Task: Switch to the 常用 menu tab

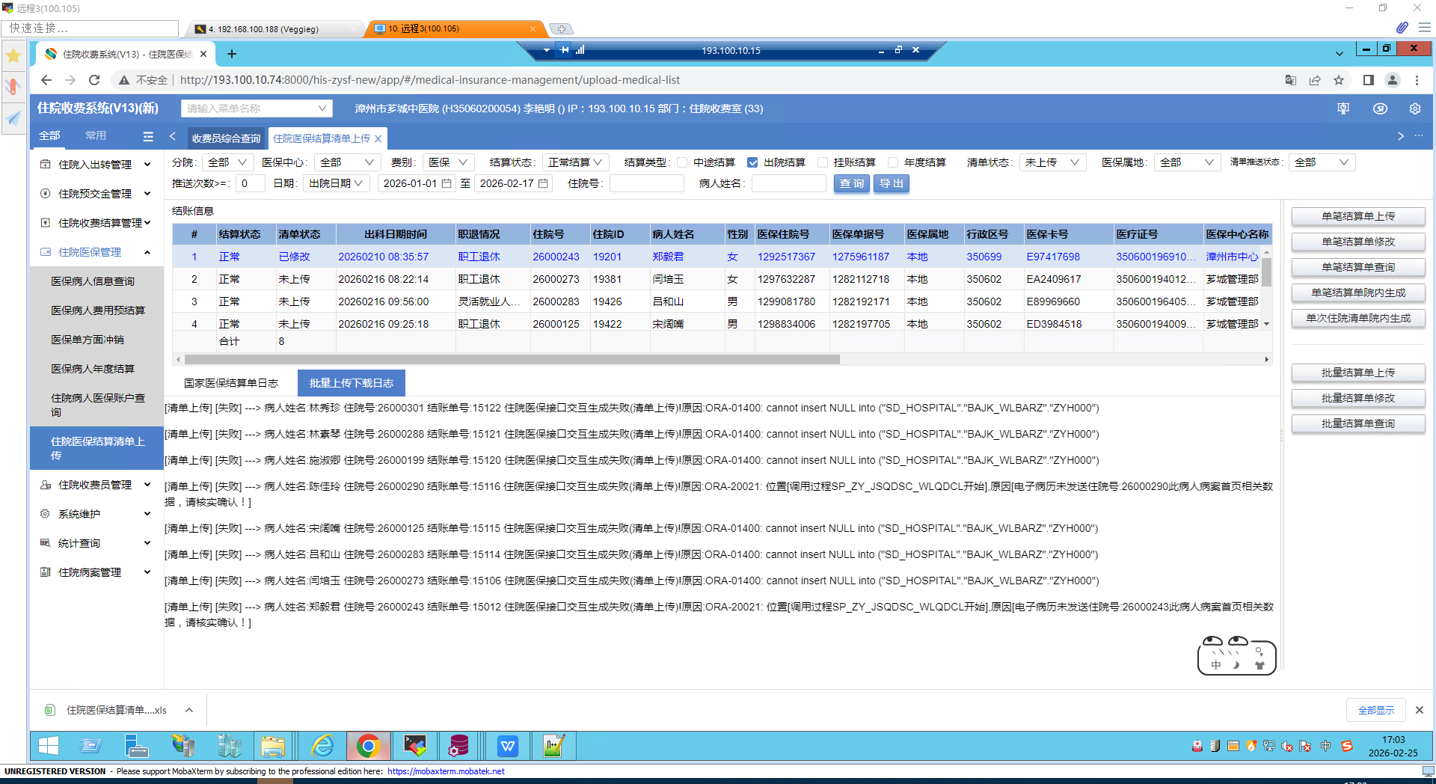Action: click(96, 136)
